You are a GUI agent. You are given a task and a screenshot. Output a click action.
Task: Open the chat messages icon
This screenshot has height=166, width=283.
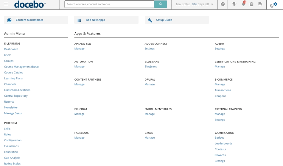pos(260,4)
